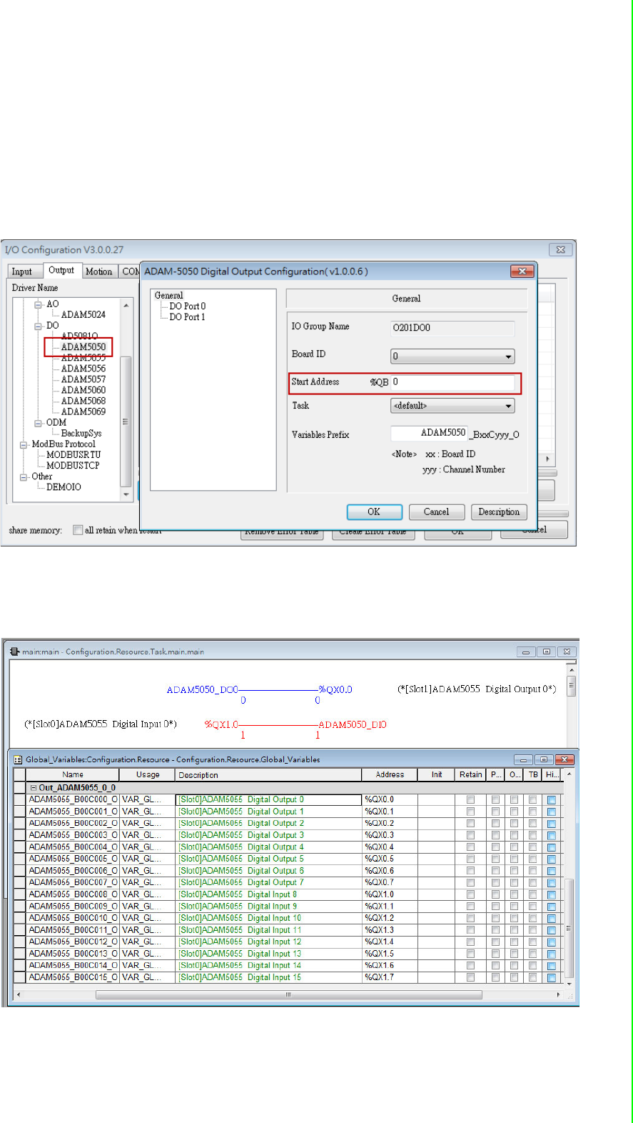Image resolution: width=633 pixels, height=1123 pixels.
Task: Minimize the main:main editor window
Action: point(526,652)
